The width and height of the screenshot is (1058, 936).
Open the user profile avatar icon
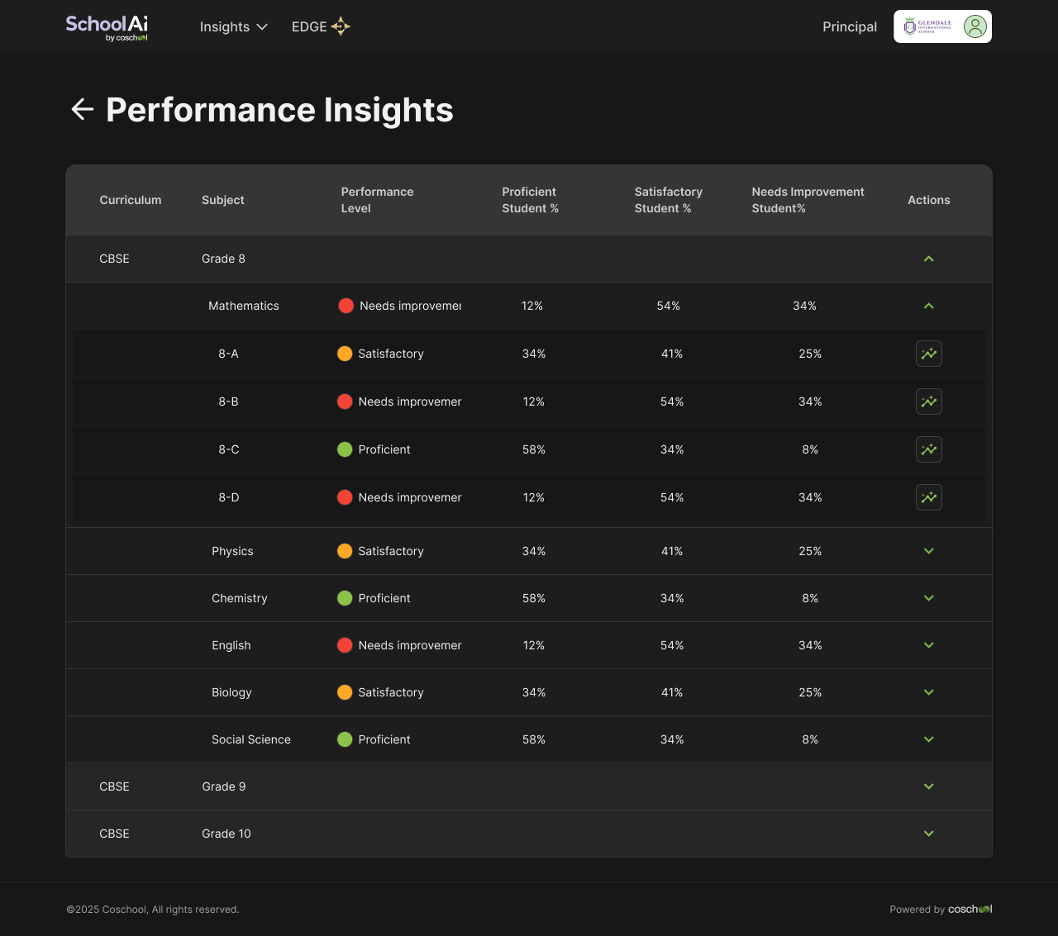[975, 26]
